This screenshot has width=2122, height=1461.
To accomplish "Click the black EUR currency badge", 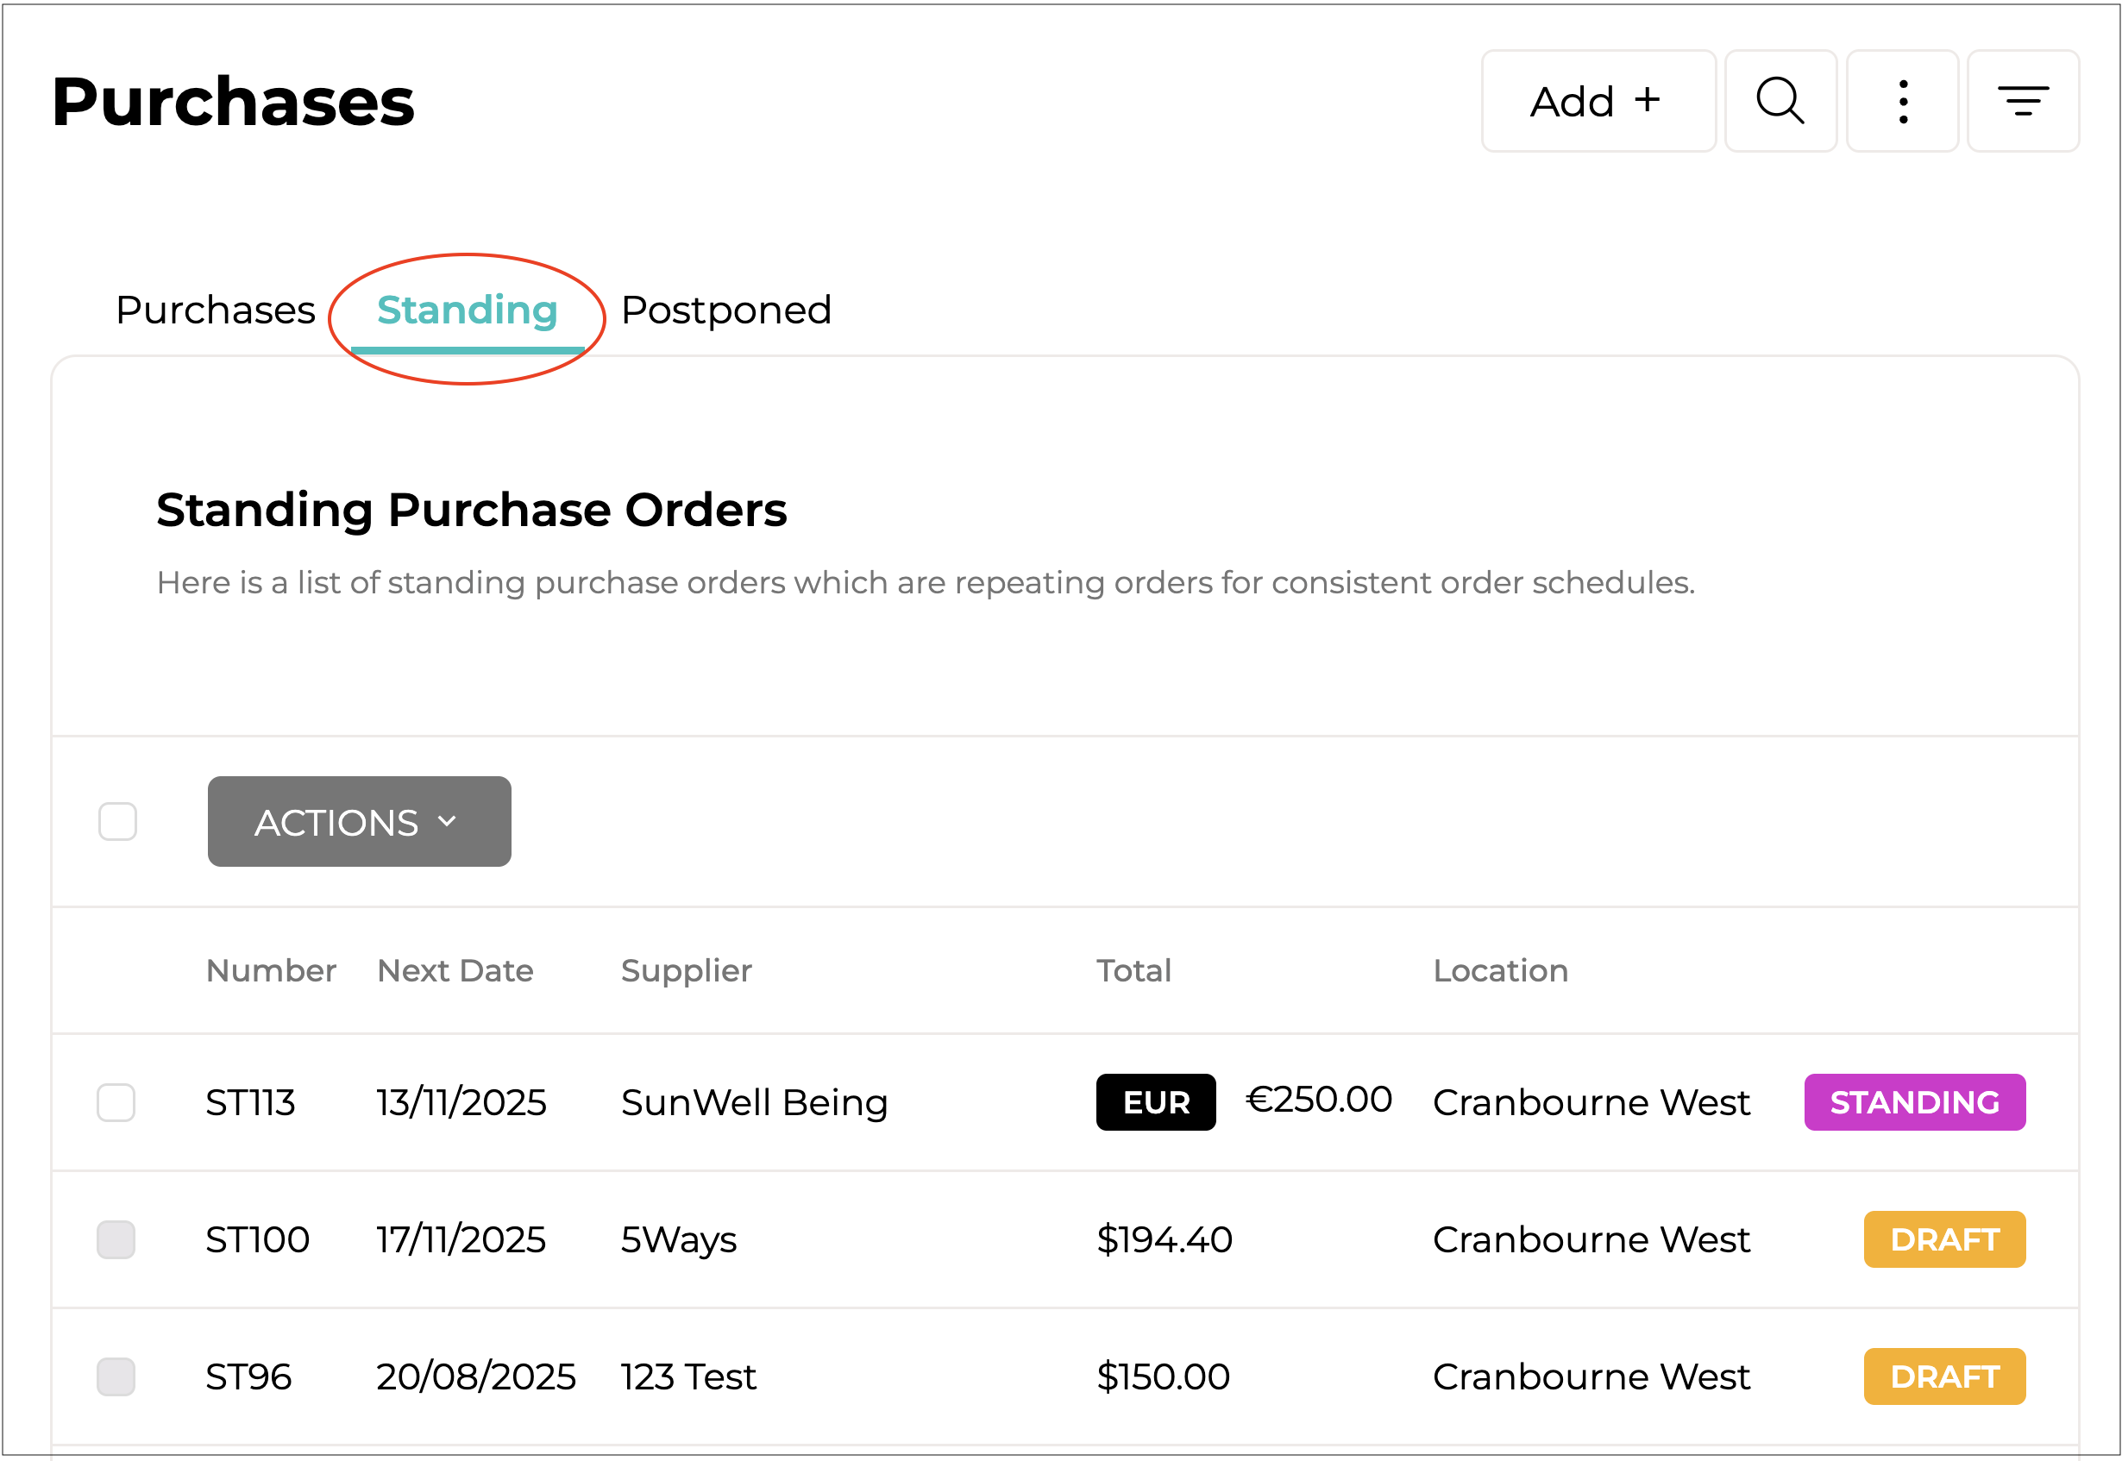I will [x=1155, y=1102].
